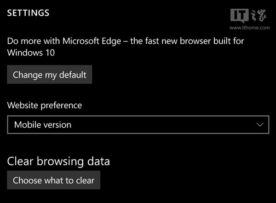Select the Mobile version text in dropdown

(x=43, y=125)
